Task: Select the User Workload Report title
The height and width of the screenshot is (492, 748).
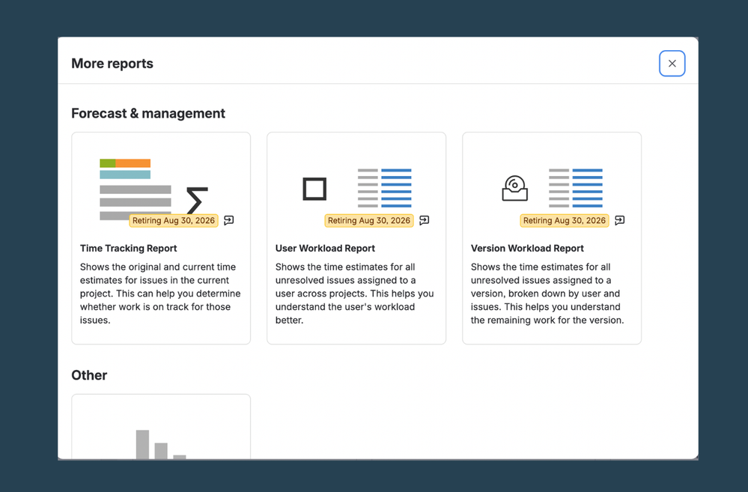Action: coord(325,248)
